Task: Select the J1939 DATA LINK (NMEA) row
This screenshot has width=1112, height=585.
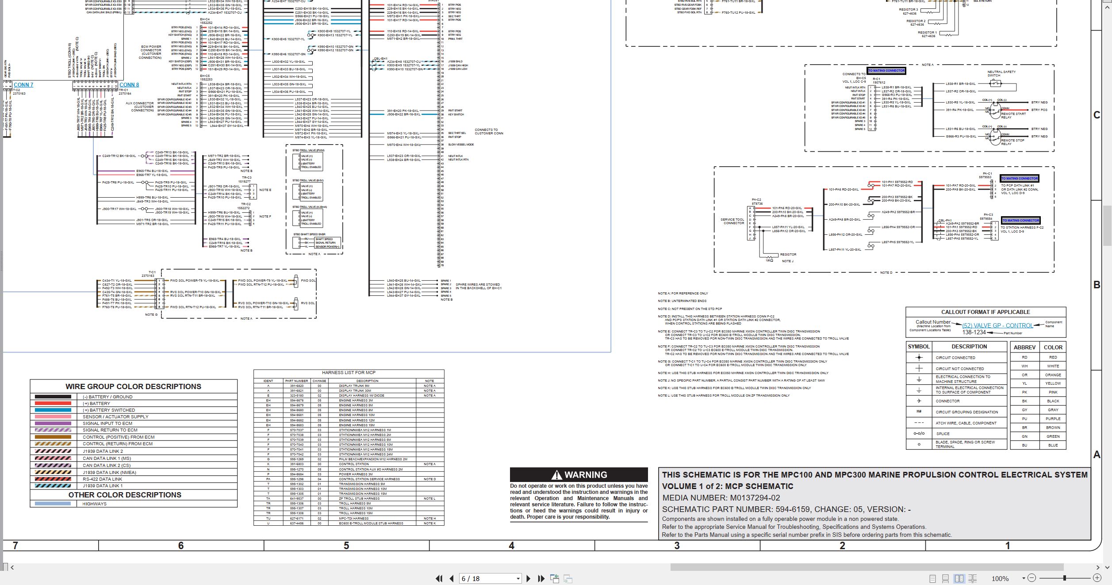Action: tap(134, 472)
